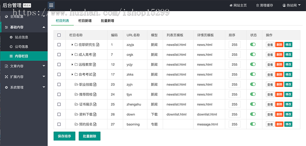
Task: Click the user avatar icon beside 热站网
Action: click(x=284, y=5)
